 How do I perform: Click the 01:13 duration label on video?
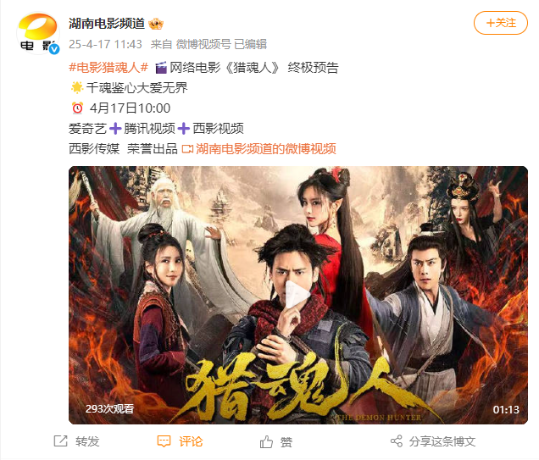click(506, 409)
